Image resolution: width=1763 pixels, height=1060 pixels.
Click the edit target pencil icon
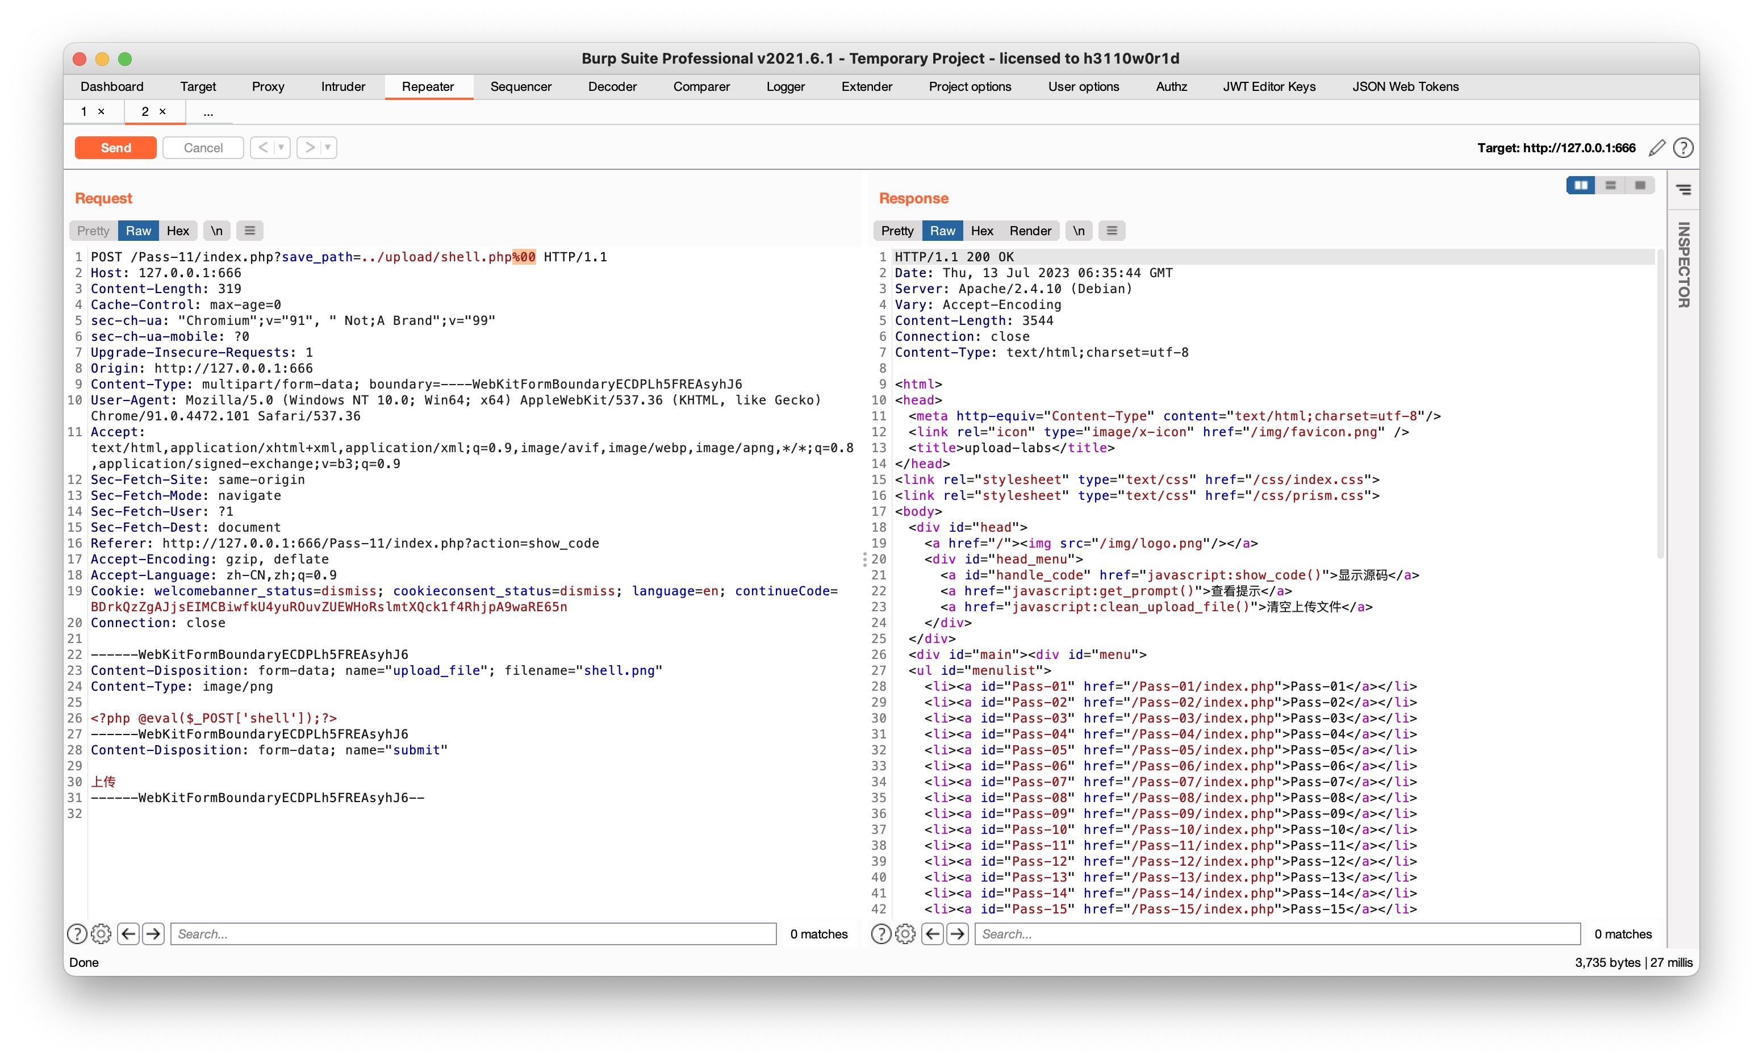click(x=1657, y=148)
